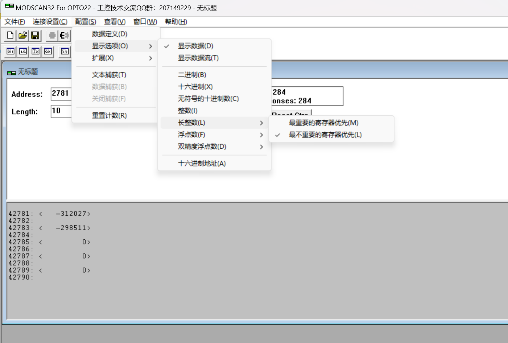Close the open 配置(S) menu
This screenshot has height=343, width=508.
[x=86, y=22]
